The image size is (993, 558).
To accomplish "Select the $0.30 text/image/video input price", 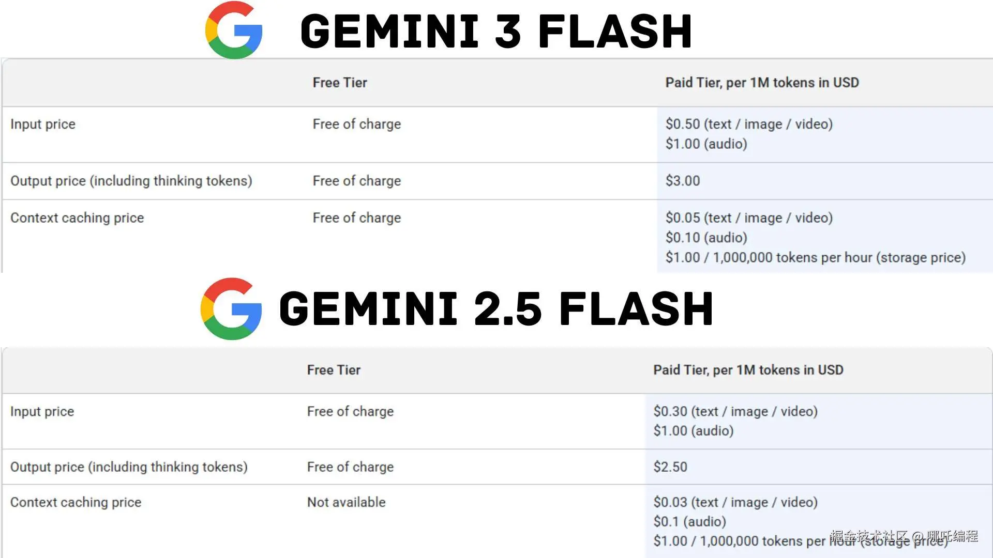I will [x=735, y=411].
